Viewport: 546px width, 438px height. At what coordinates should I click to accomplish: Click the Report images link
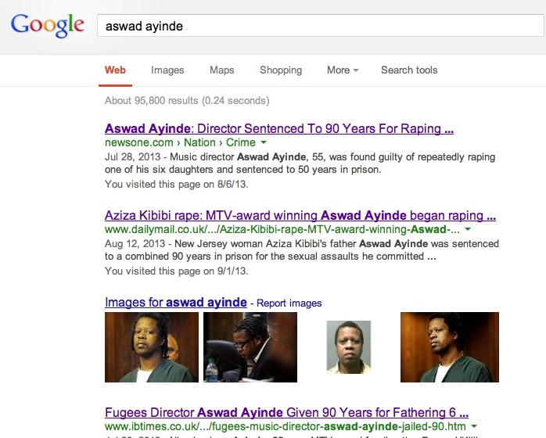coord(289,303)
